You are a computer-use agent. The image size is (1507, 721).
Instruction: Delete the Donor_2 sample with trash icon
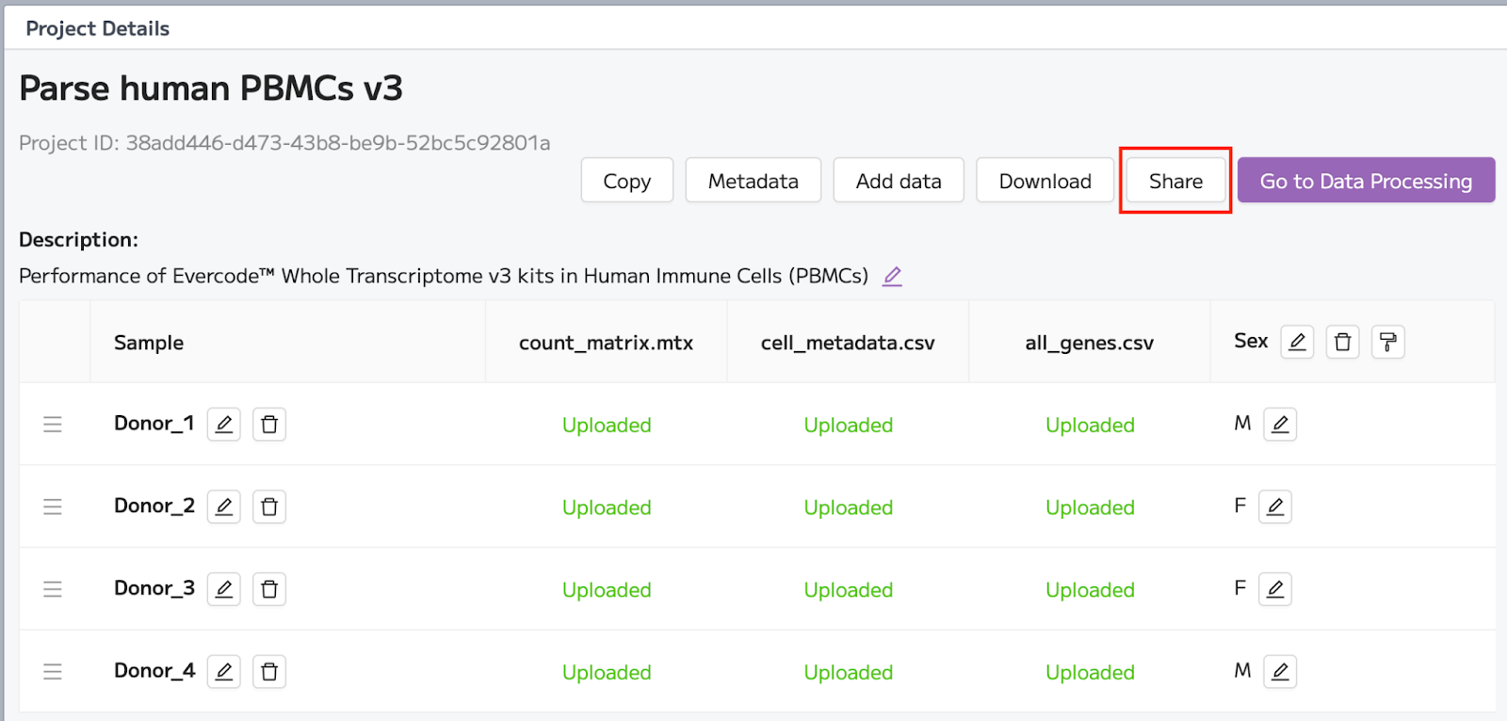(x=269, y=507)
